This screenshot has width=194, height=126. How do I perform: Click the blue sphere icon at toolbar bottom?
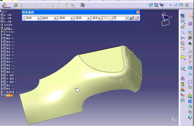(x=190, y=117)
